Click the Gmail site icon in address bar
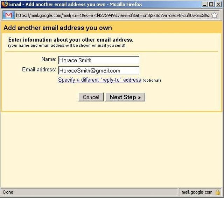Viewport: 224px width, 198px height. point(9,15)
